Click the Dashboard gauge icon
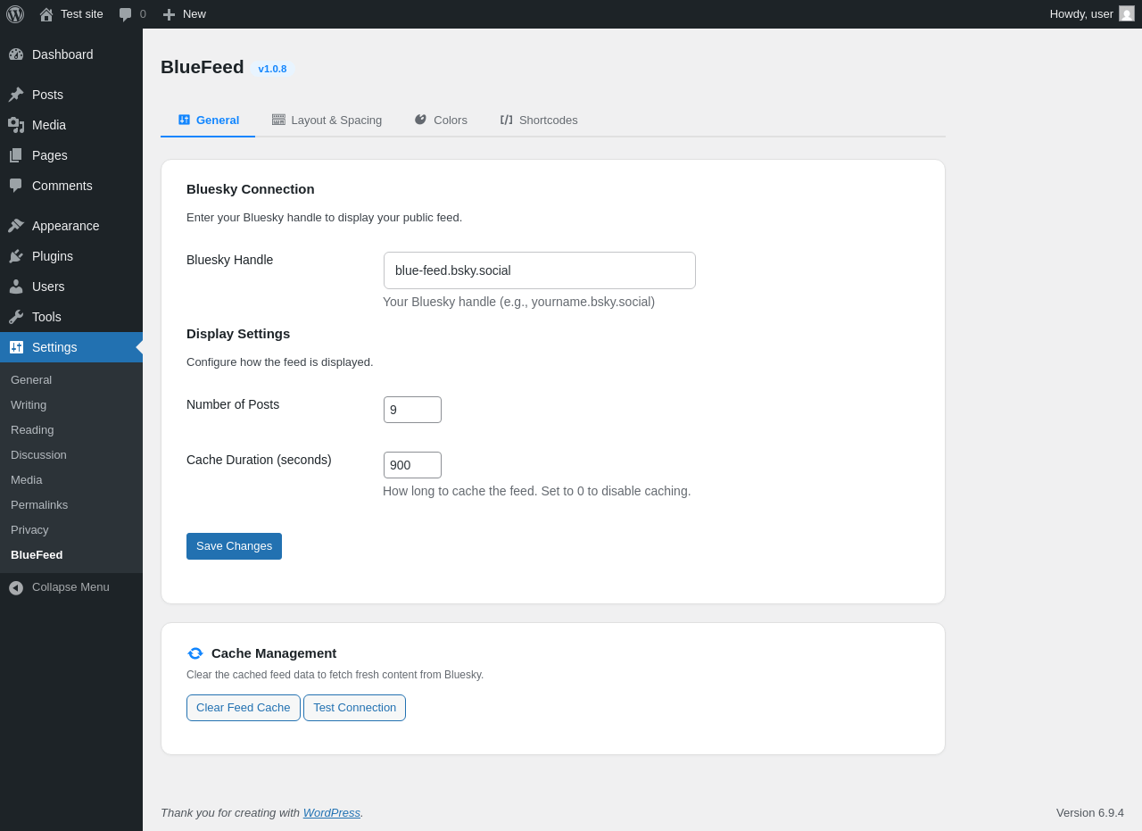This screenshot has width=1142, height=831. pyautogui.click(x=16, y=54)
